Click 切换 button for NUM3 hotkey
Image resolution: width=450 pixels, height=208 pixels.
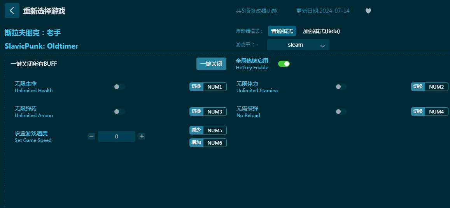pyautogui.click(x=196, y=112)
